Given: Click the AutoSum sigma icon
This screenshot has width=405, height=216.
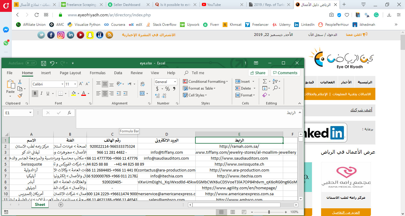Looking at the screenshot, I should (x=264, y=81).
